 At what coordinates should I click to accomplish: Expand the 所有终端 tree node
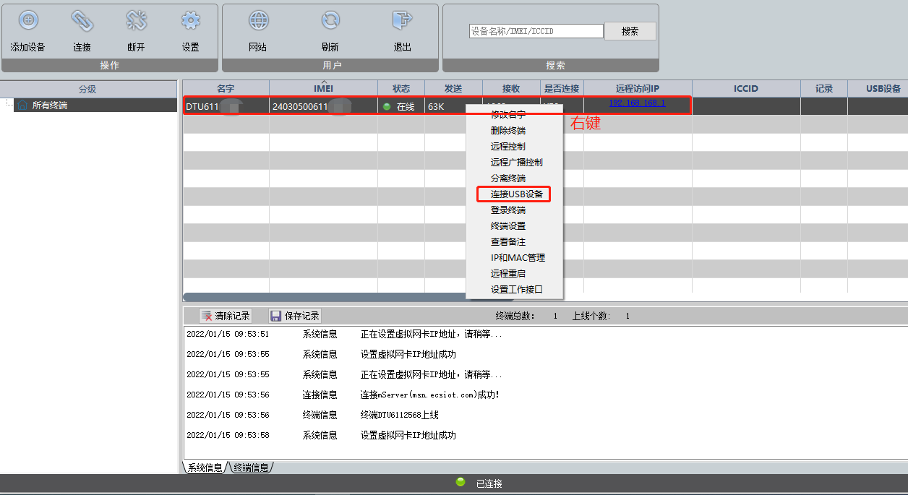coord(9,106)
